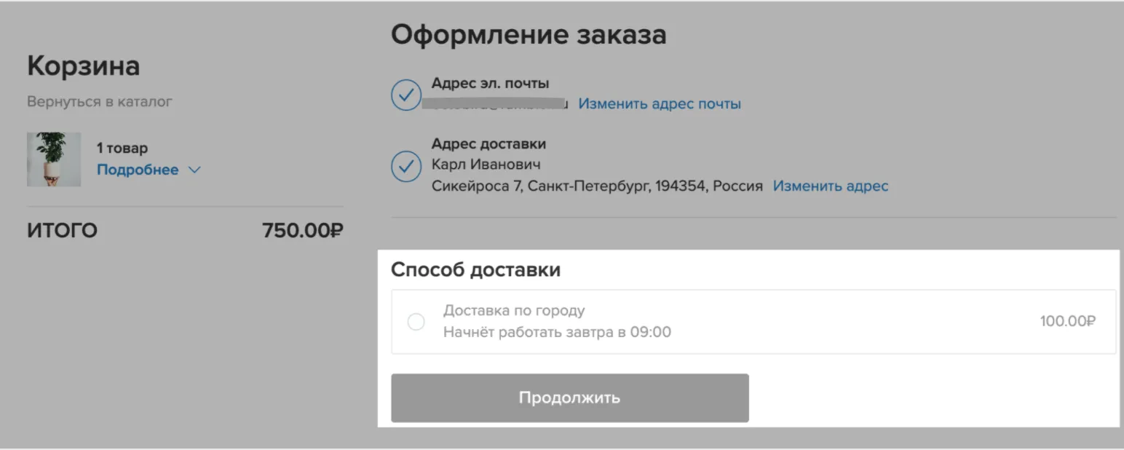Click the Начнёт работать завтра в 09:00 text
1124x450 pixels.
tap(557, 333)
